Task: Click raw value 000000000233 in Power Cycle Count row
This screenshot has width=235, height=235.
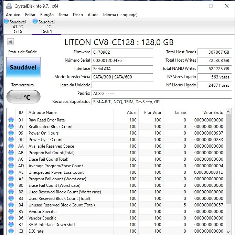Action: pyautogui.click(x=209, y=140)
